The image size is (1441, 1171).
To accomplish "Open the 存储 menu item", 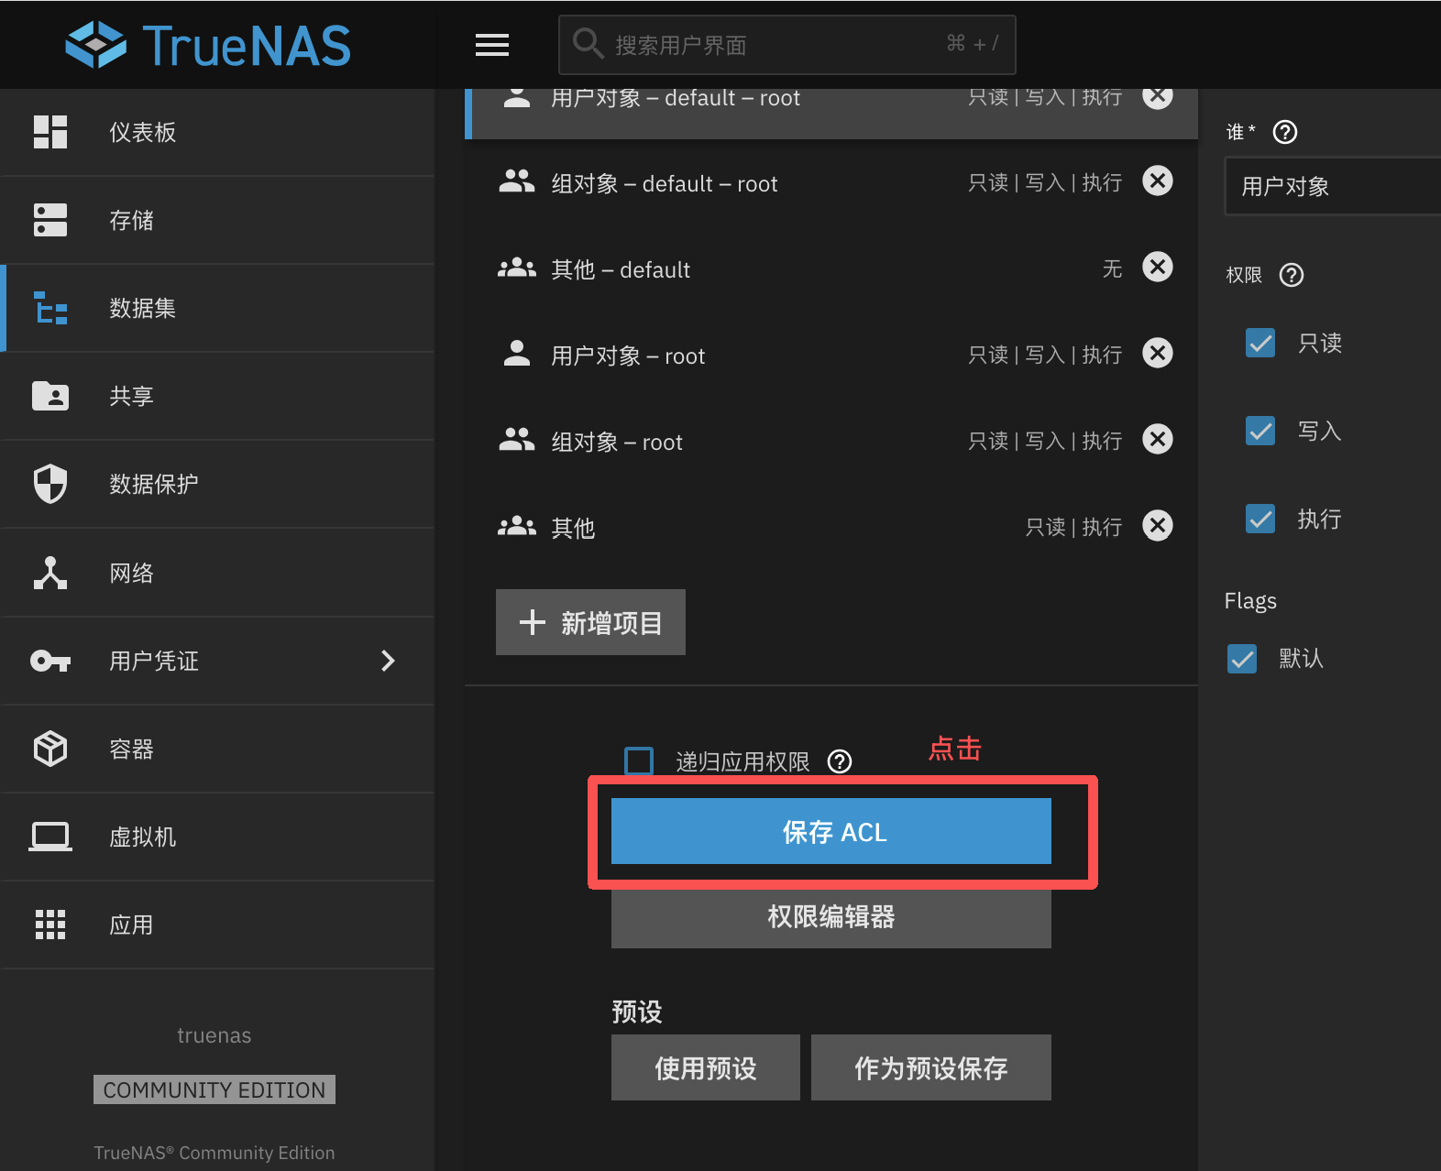I will point(131,221).
